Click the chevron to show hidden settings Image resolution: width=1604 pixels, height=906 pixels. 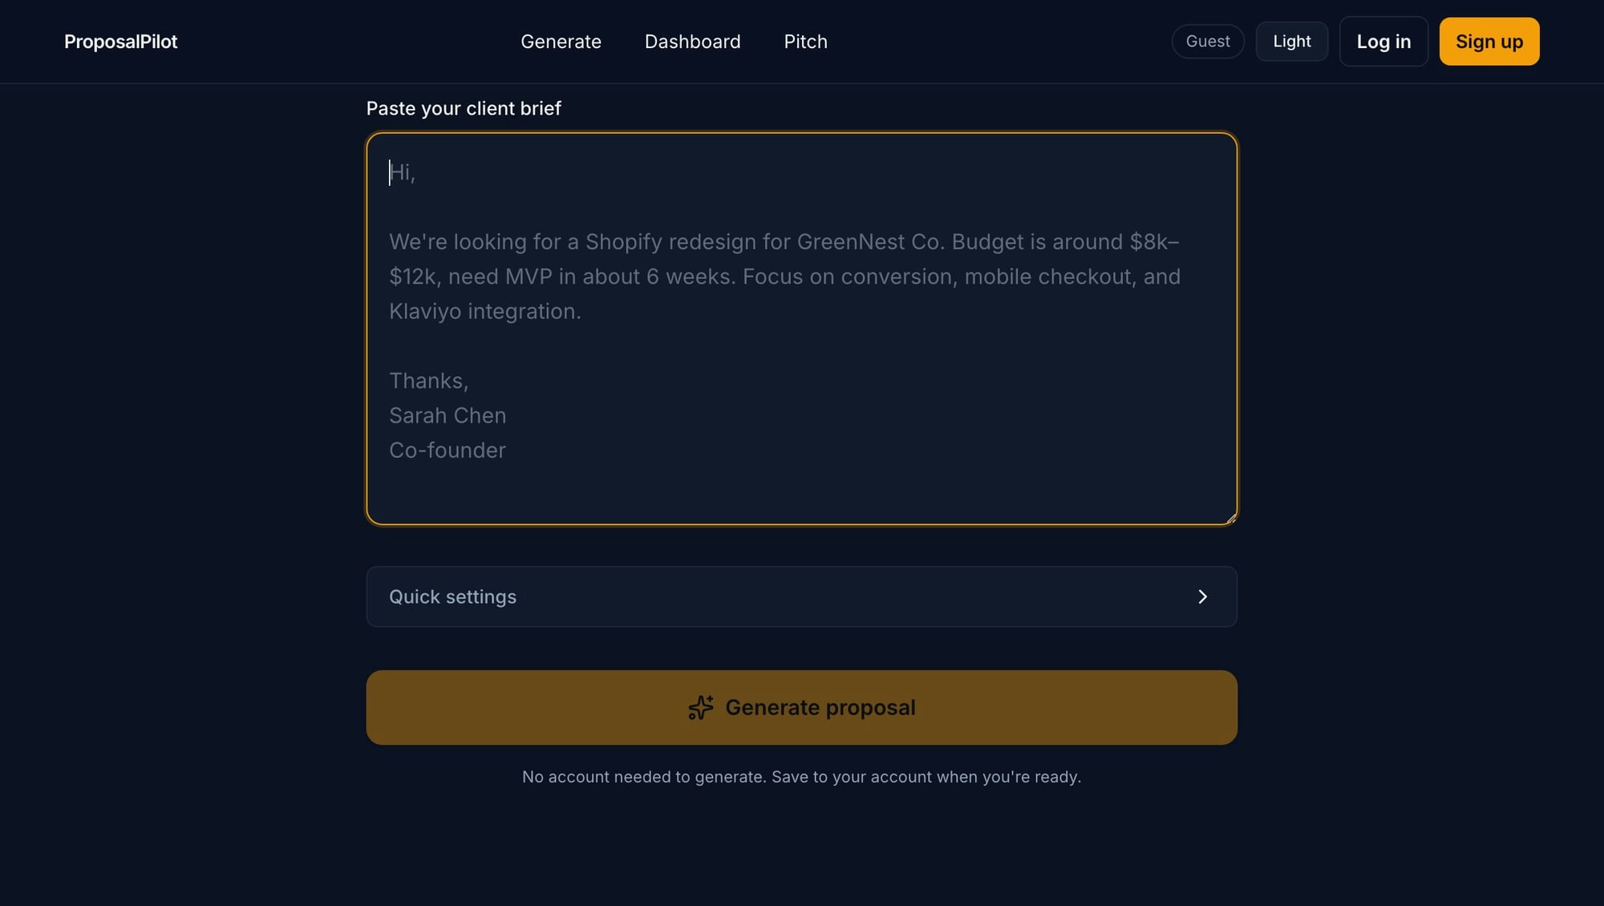[x=1203, y=597]
